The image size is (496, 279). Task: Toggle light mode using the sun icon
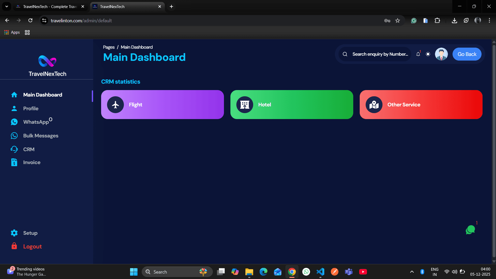(428, 54)
